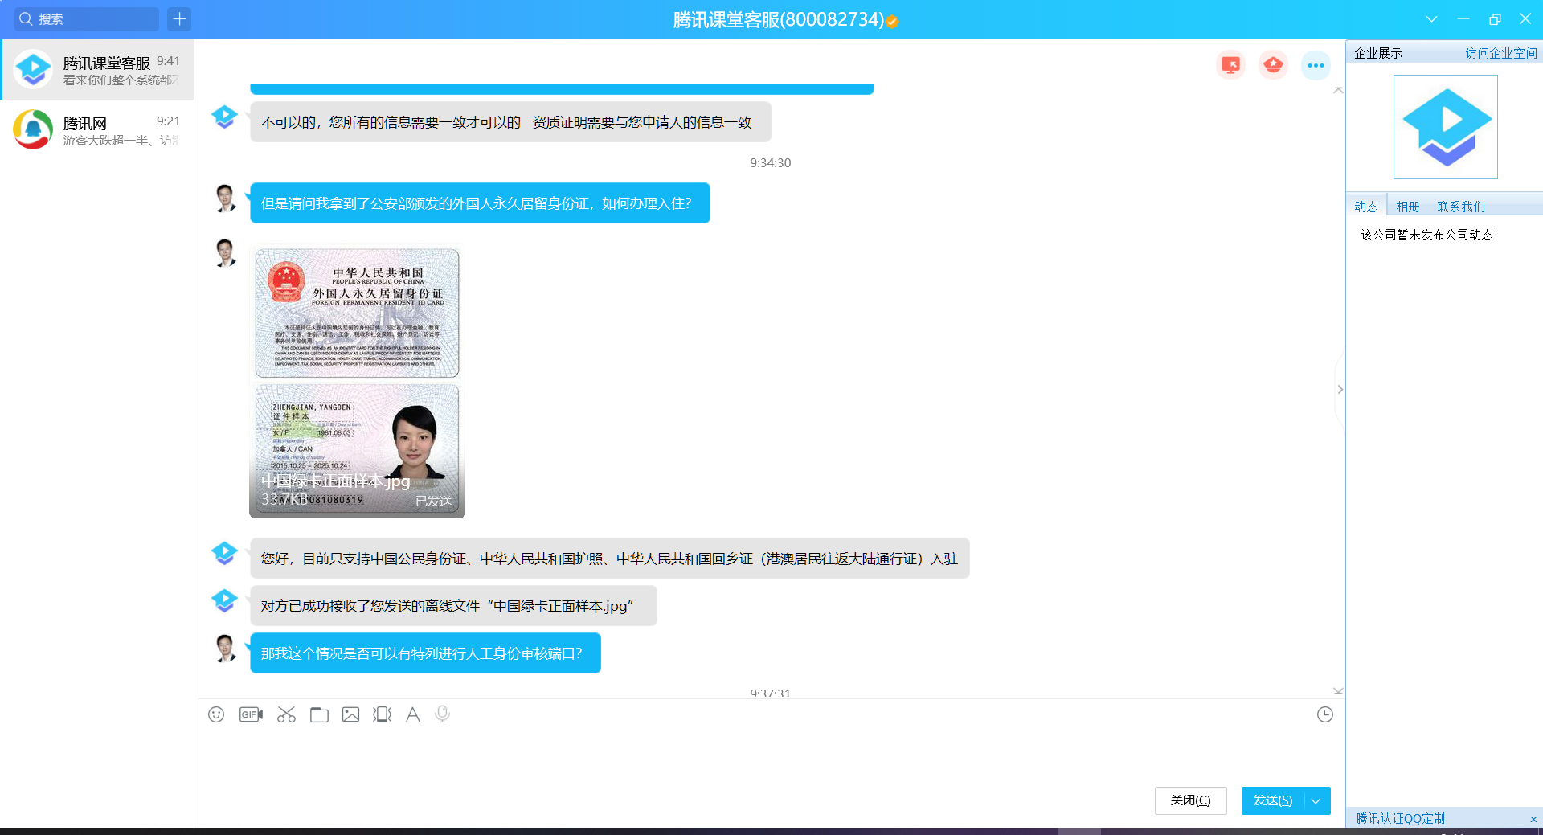Open the title bar dropdown chevron

pyautogui.click(x=1431, y=18)
